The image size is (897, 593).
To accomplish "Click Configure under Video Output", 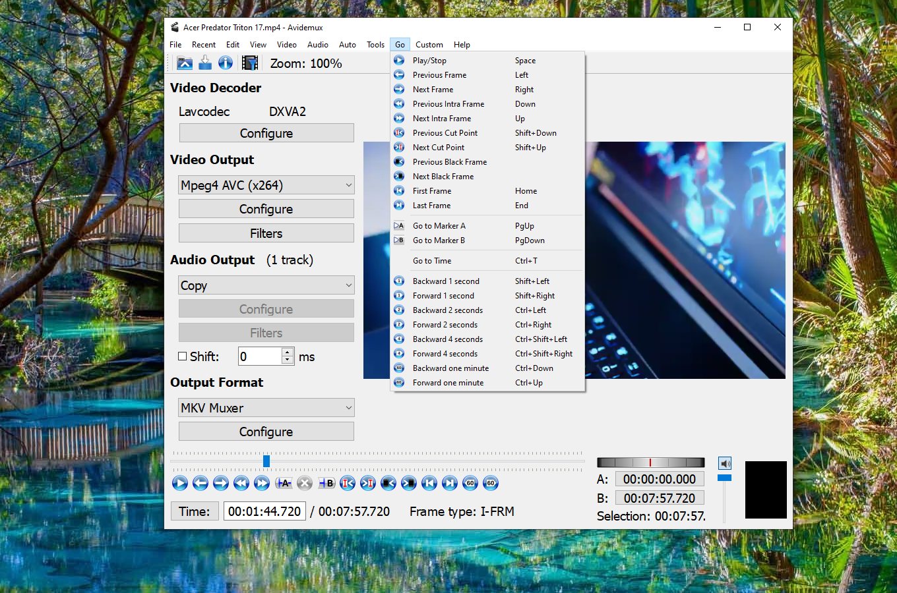I will [x=266, y=209].
